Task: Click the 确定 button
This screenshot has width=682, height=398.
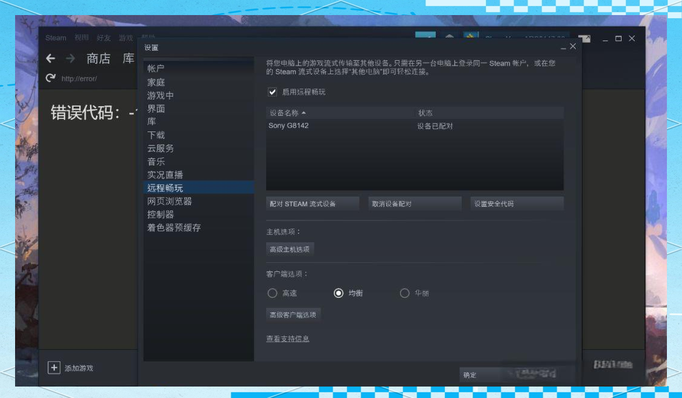Action: click(x=478, y=375)
